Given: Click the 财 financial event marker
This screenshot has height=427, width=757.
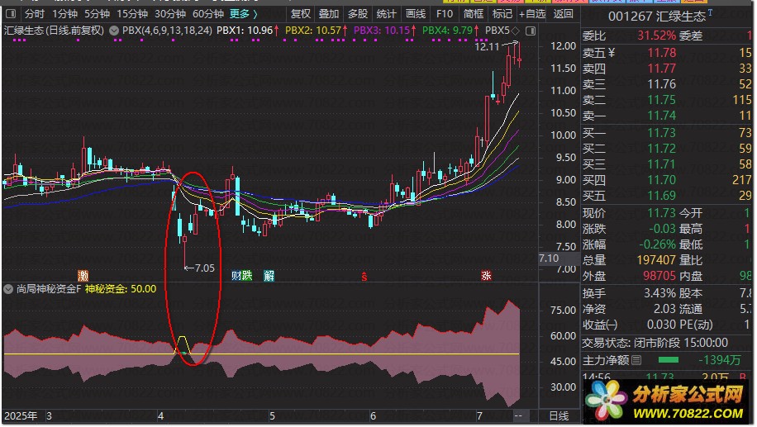Looking at the screenshot, I should 236,276.
